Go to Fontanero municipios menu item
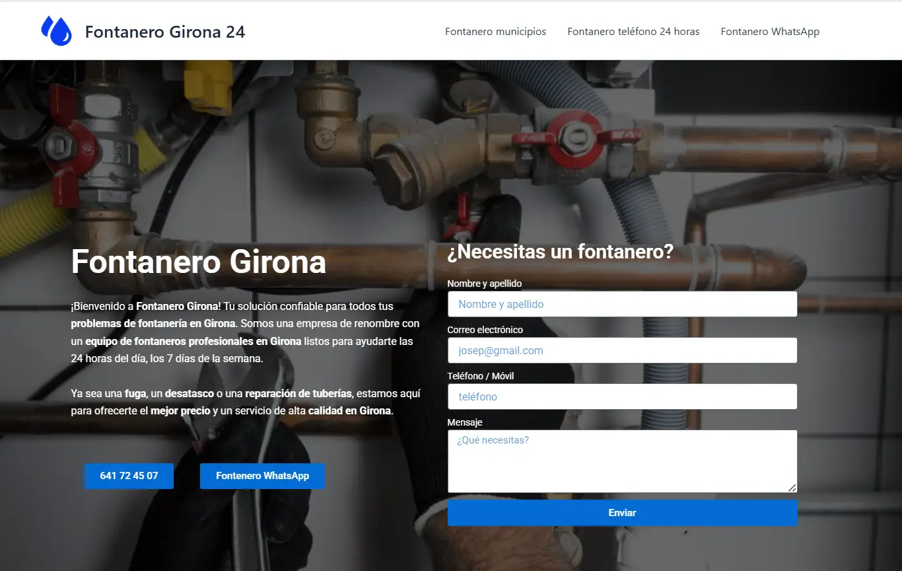Image resolution: width=902 pixels, height=571 pixels. 495,32
